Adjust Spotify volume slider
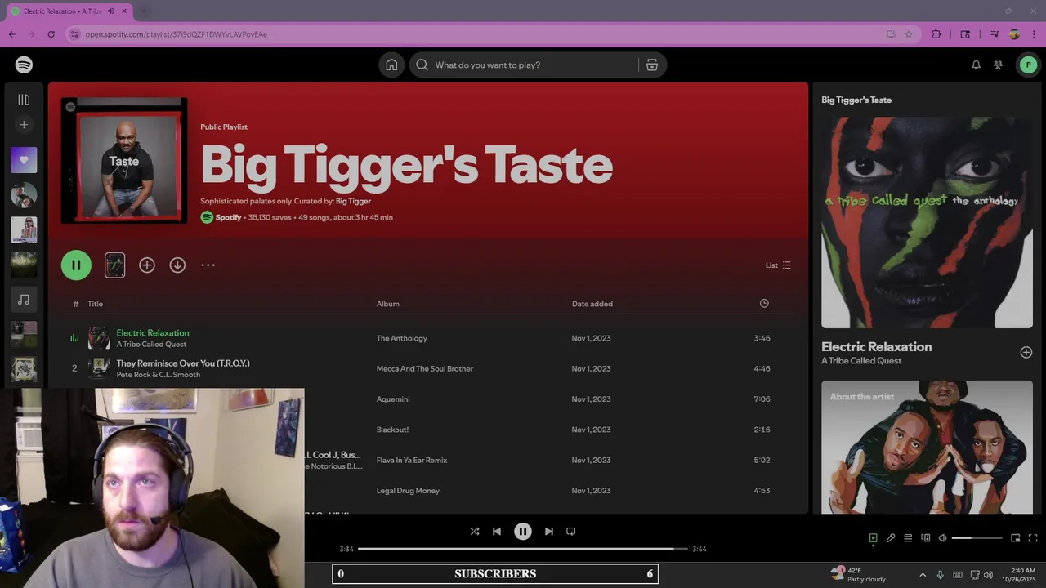The image size is (1046, 588). click(977, 538)
